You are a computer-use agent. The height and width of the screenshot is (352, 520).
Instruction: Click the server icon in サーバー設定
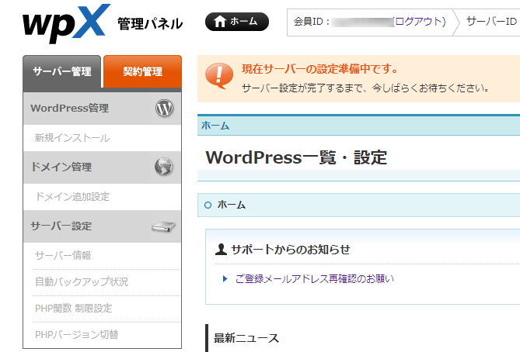163,226
